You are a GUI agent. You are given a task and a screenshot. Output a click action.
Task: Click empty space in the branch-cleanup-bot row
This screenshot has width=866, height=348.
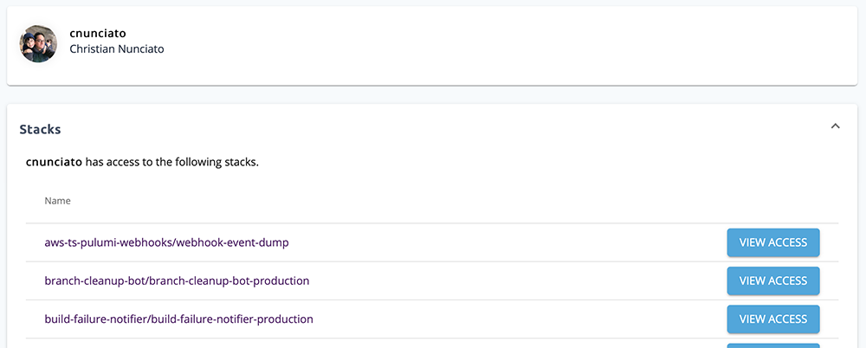pos(520,280)
